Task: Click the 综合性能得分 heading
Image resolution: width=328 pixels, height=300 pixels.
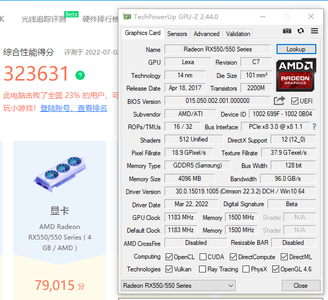Action: coord(29,52)
